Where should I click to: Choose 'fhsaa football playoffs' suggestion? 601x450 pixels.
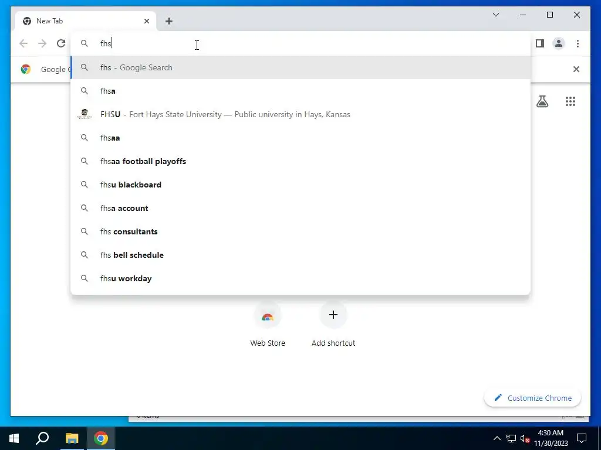(x=300, y=161)
